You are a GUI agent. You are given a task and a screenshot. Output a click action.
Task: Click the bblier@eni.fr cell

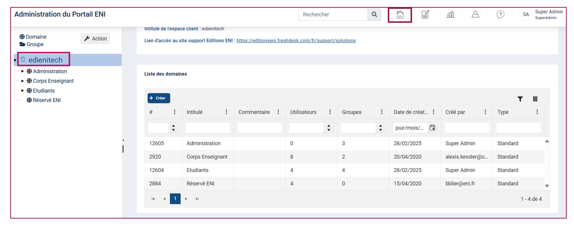(466, 183)
